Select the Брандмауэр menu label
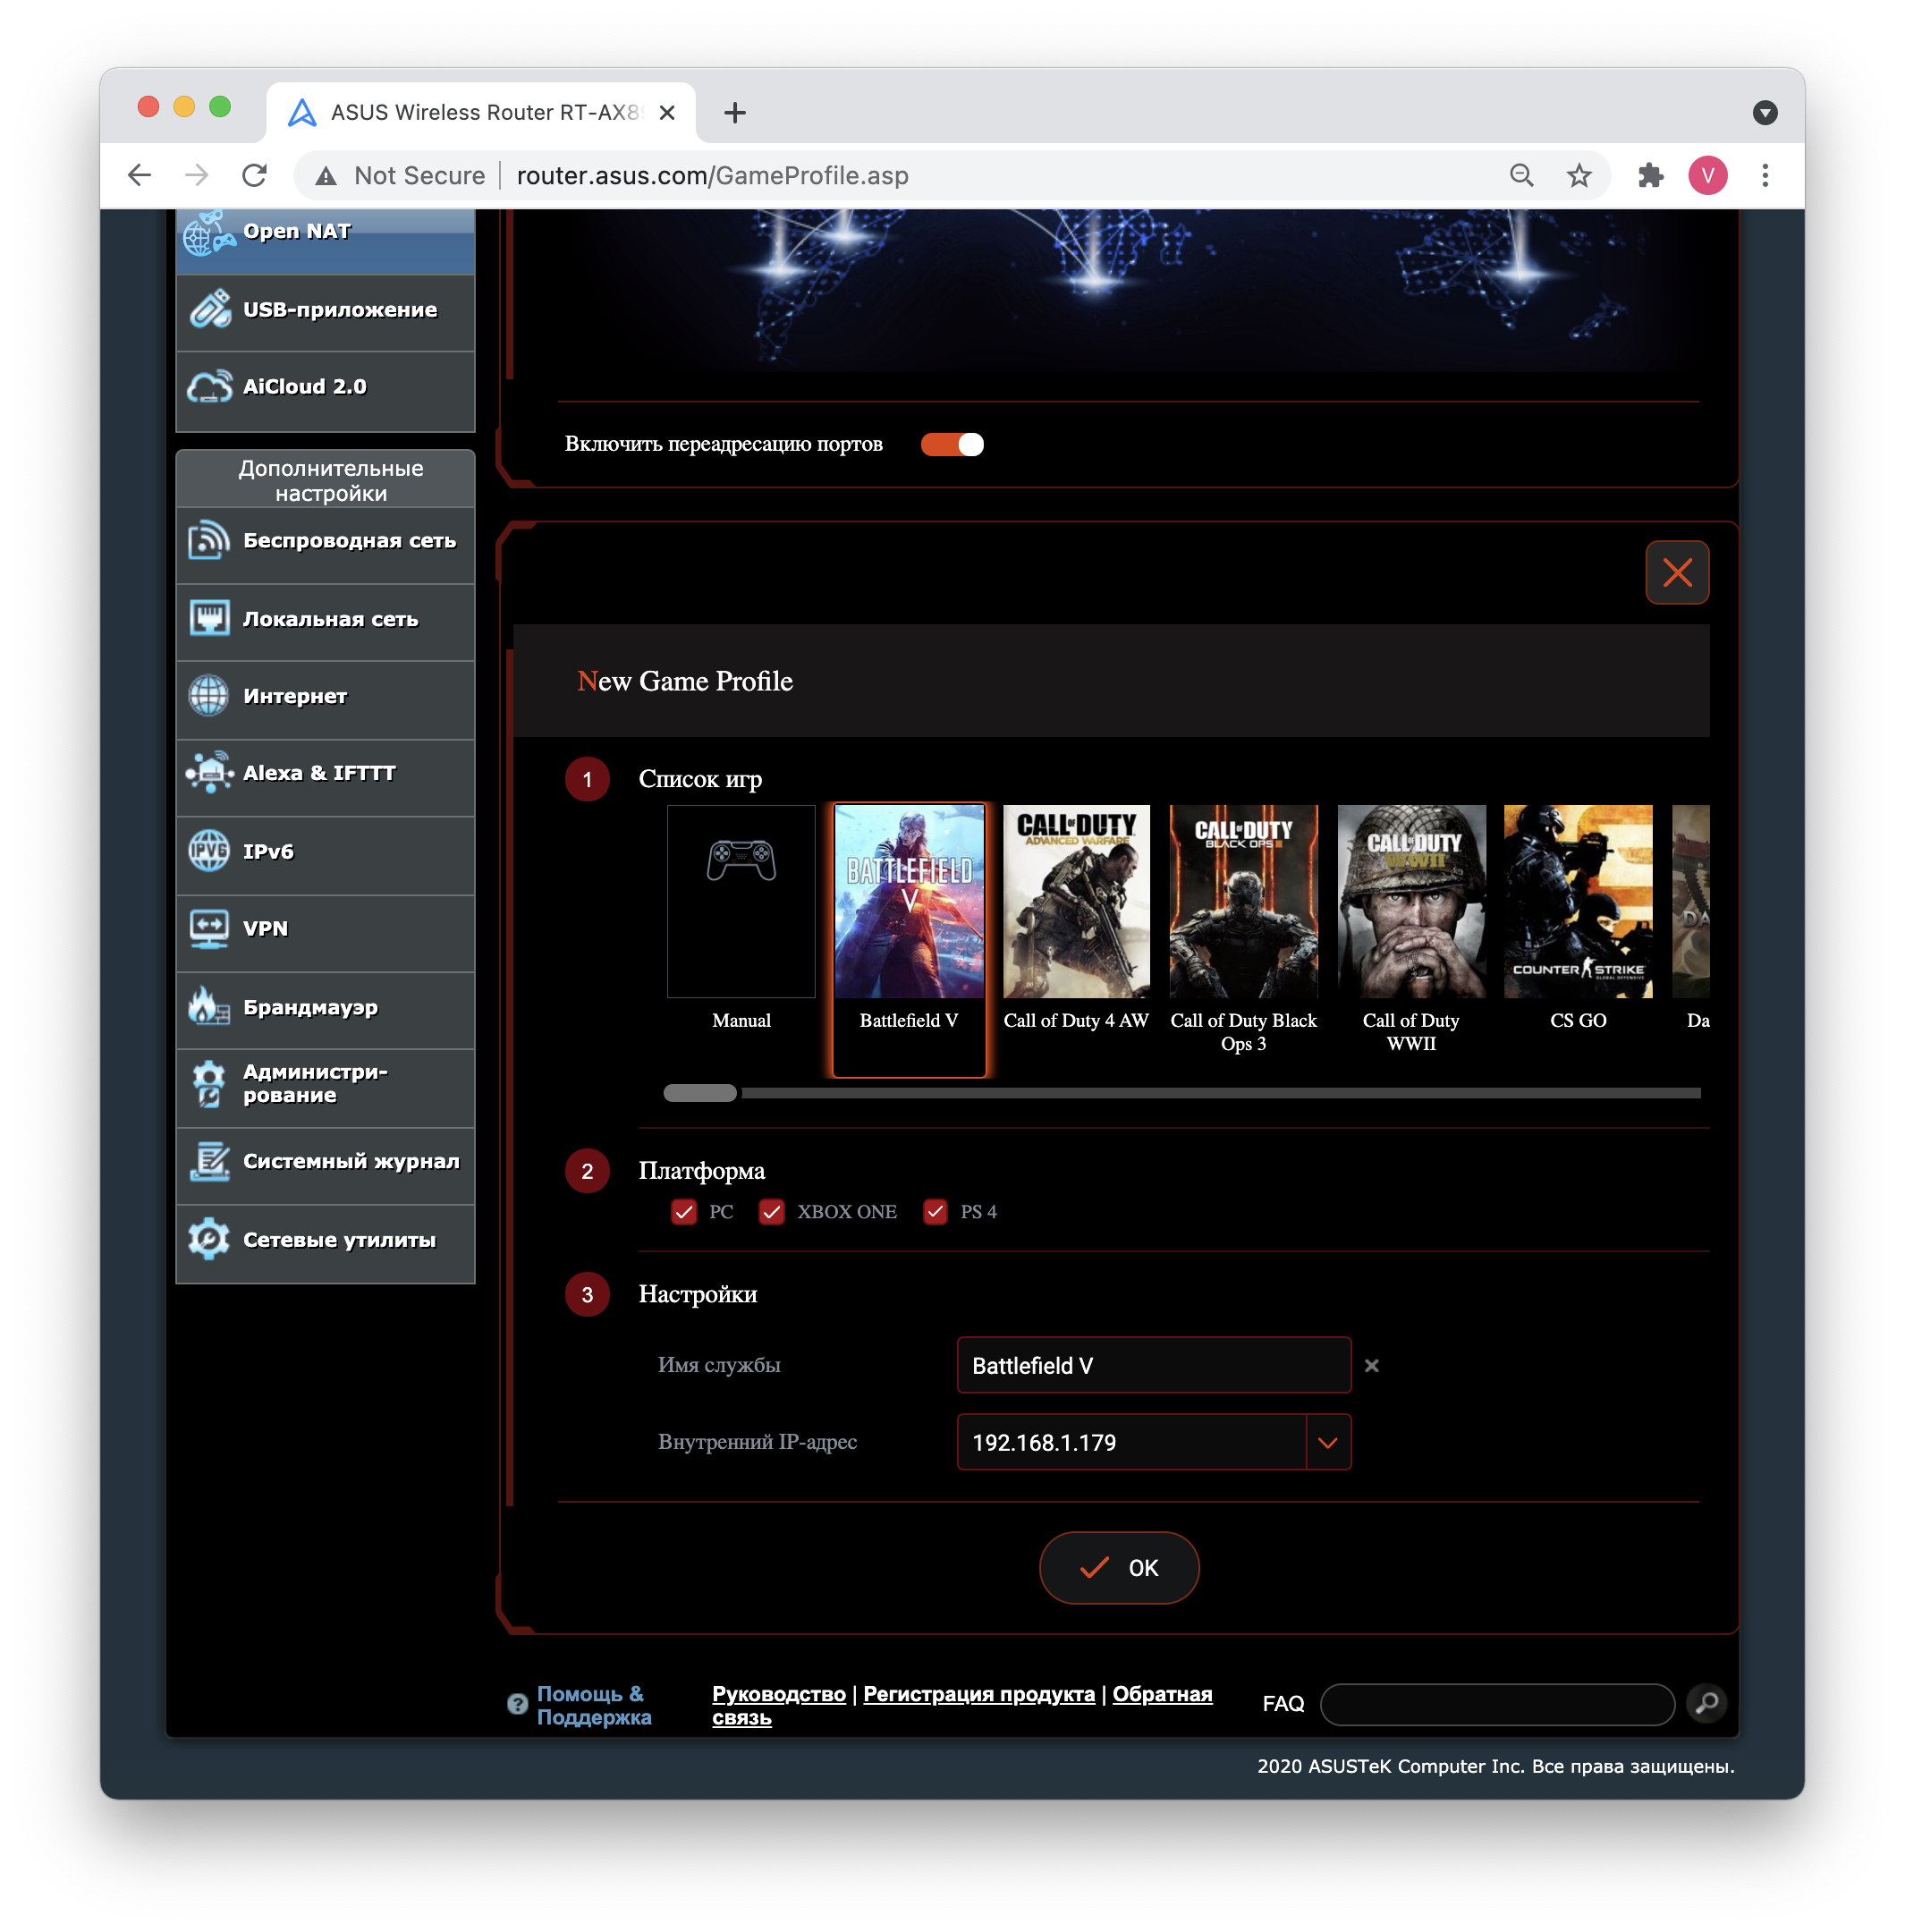 (x=310, y=1007)
